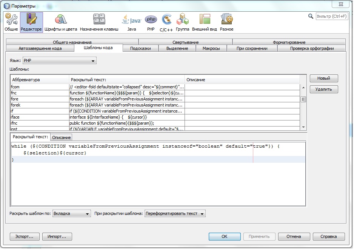Open the Язык PHP language dropdown
Screen dimensions: 354x250
60,60
